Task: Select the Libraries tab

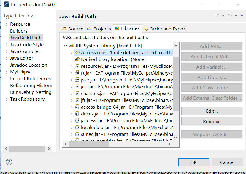Action: (x=127, y=28)
